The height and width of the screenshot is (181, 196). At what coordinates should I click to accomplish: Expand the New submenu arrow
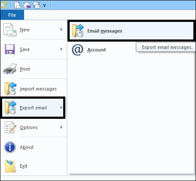pos(61,30)
